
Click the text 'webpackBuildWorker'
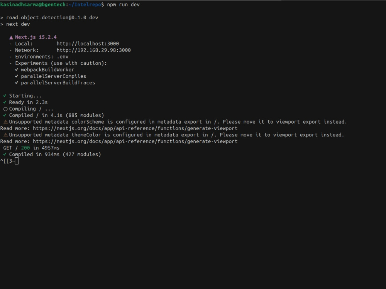tap(47, 70)
